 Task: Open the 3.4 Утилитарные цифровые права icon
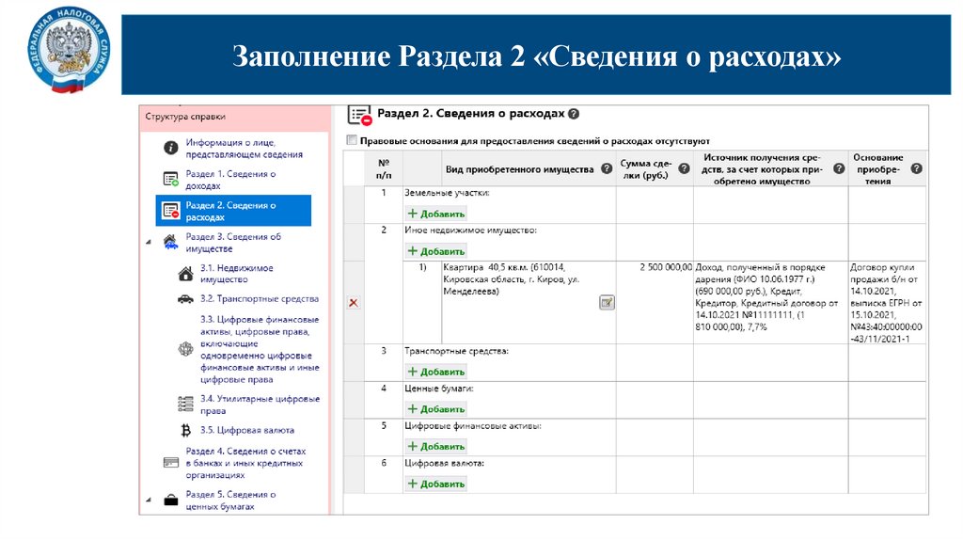185,405
